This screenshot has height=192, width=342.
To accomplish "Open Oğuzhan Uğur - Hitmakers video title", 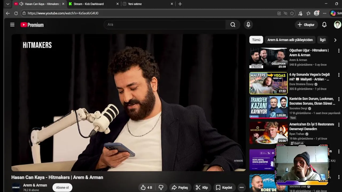I will pyautogui.click(x=309, y=53).
